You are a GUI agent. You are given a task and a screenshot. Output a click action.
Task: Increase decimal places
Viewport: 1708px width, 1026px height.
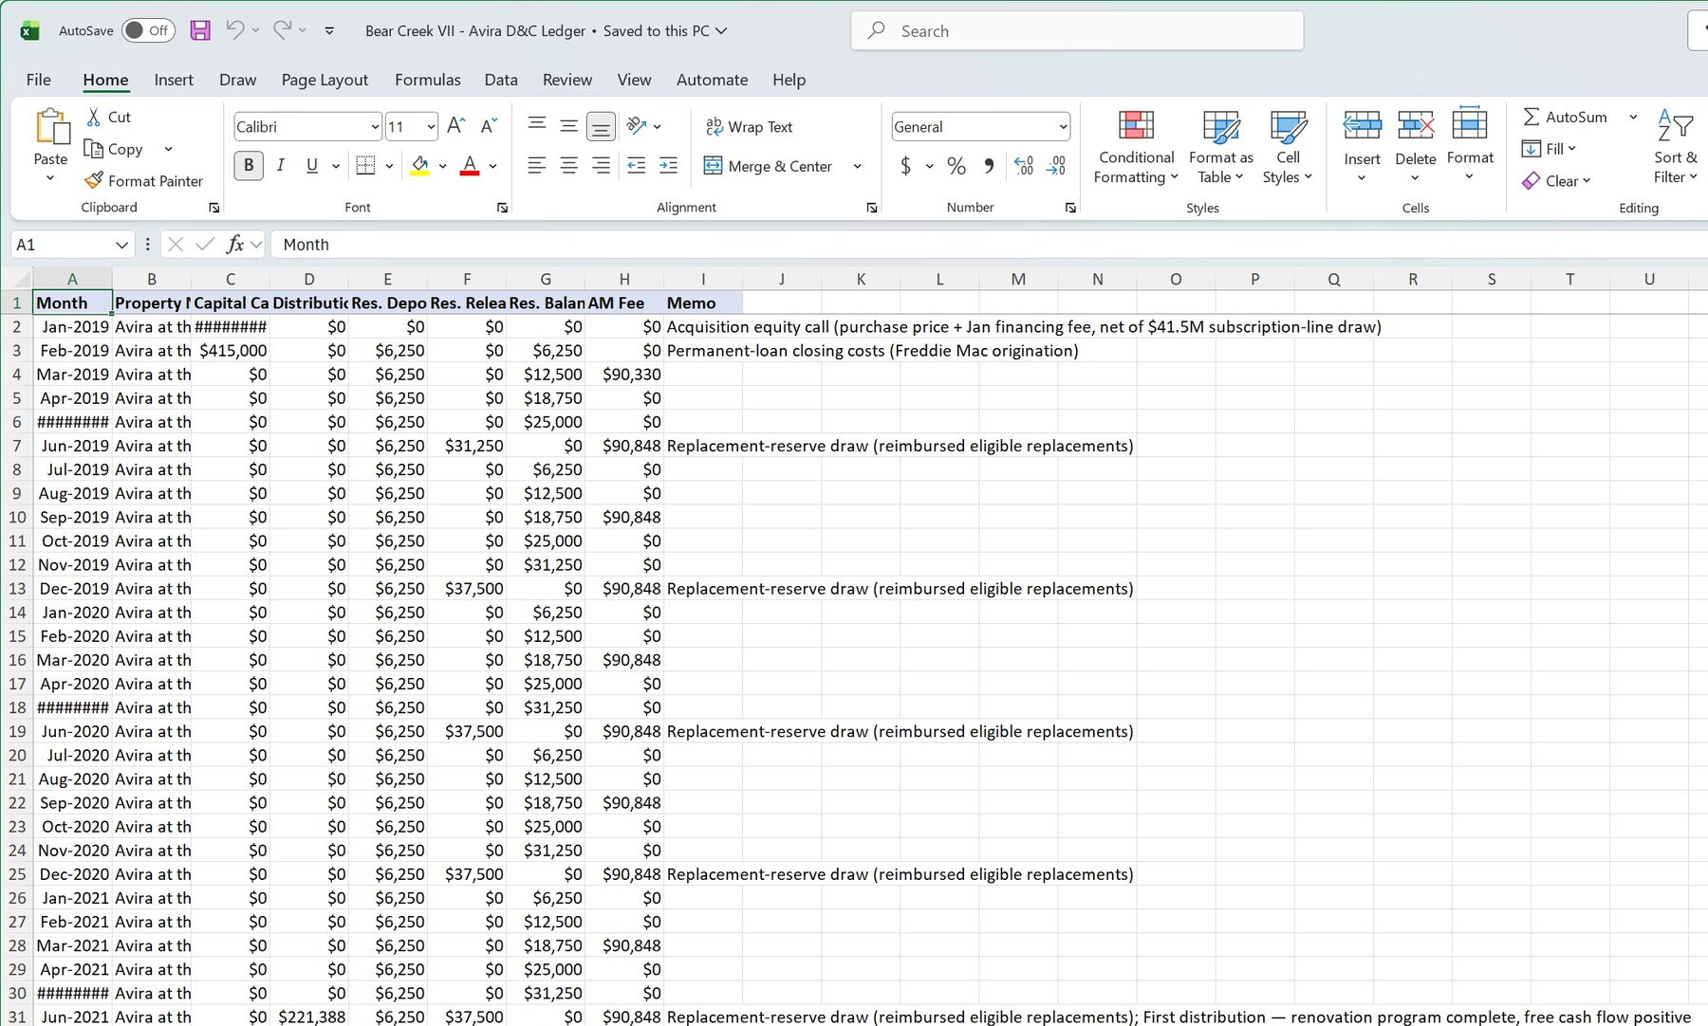point(1024,166)
